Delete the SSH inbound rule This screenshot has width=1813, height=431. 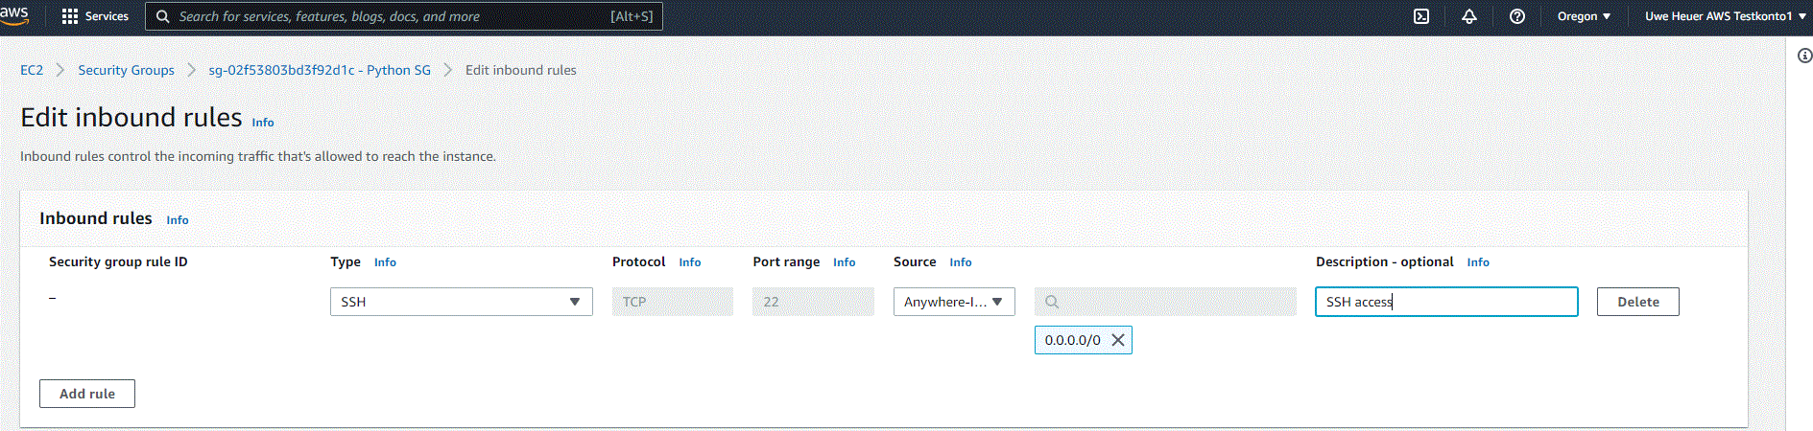(1637, 302)
